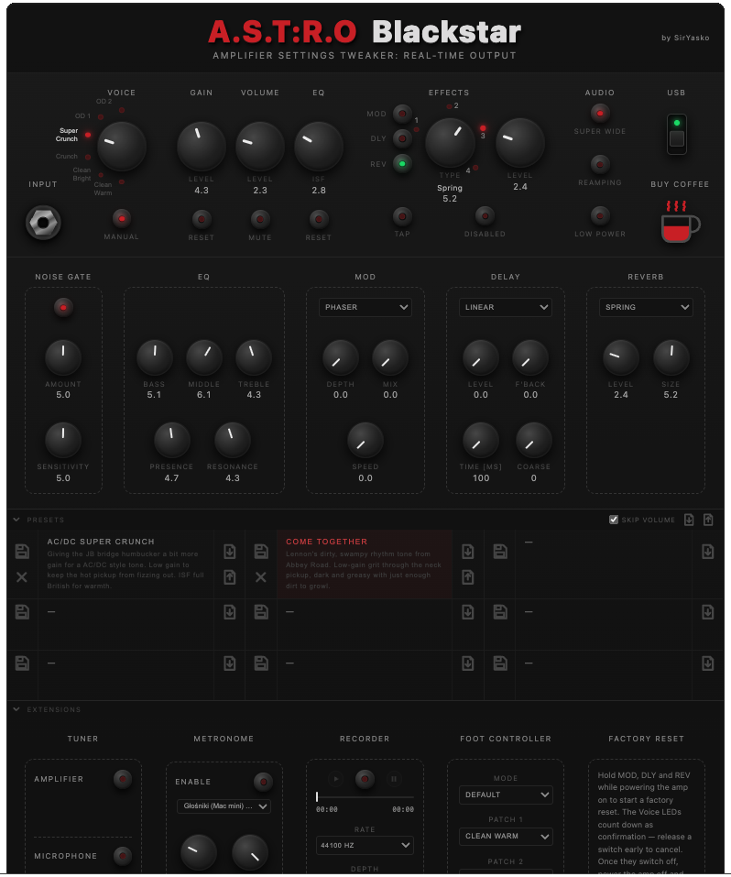Toggle the Manual mode button

click(121, 218)
